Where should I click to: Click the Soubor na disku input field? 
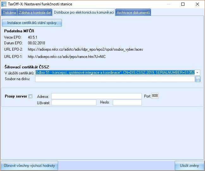(x=115, y=79)
